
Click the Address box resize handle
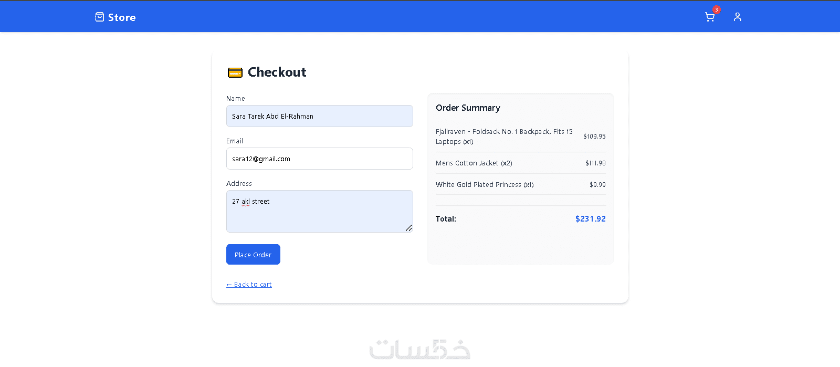tap(408, 228)
